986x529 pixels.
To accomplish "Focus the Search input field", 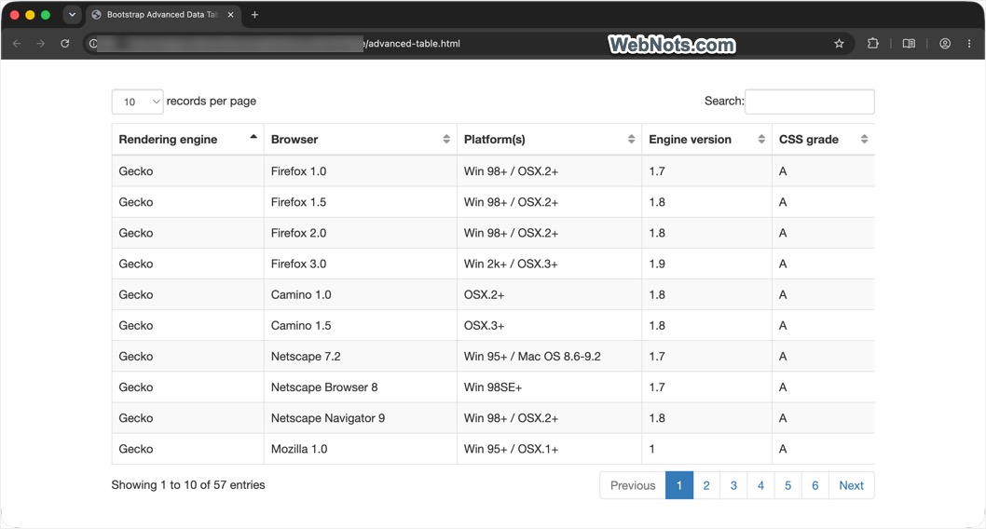I will [x=809, y=102].
